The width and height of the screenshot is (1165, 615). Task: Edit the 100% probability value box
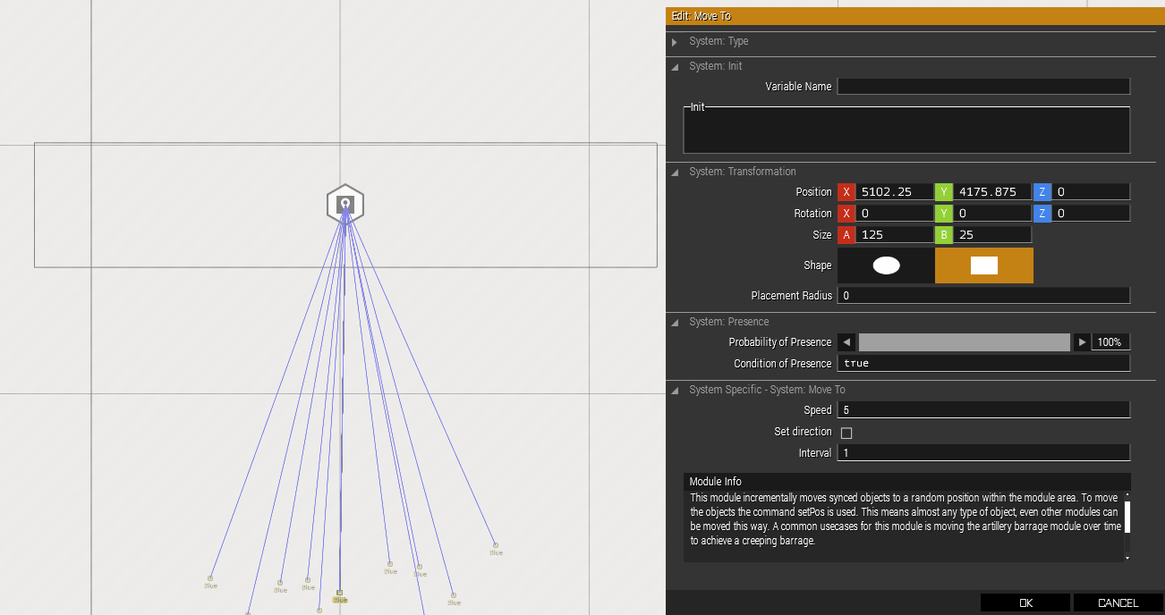tap(1110, 342)
